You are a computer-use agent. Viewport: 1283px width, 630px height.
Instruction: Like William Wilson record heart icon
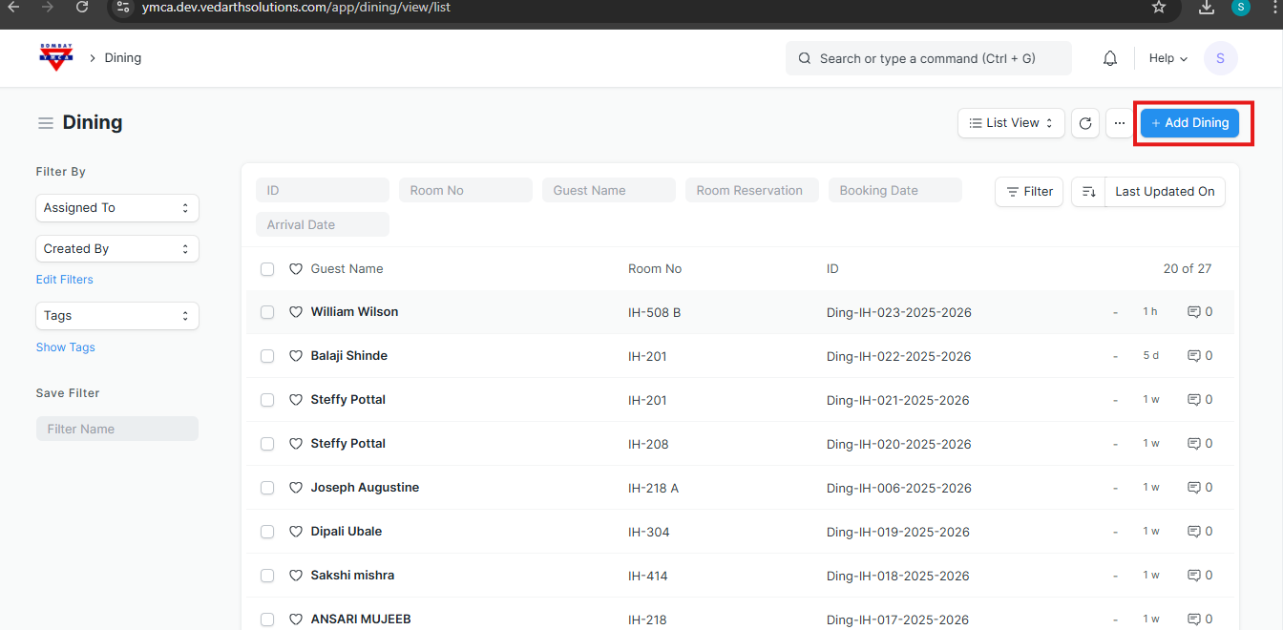click(296, 312)
